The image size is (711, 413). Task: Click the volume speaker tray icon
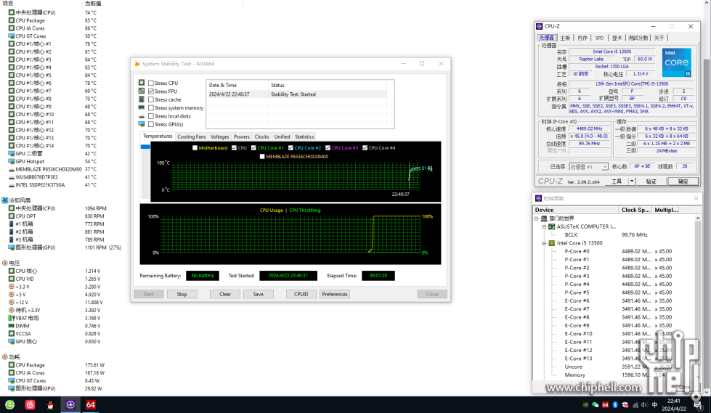pos(644,405)
